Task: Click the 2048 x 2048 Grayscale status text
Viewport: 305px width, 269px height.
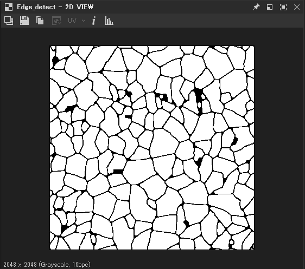Action: 47,265
